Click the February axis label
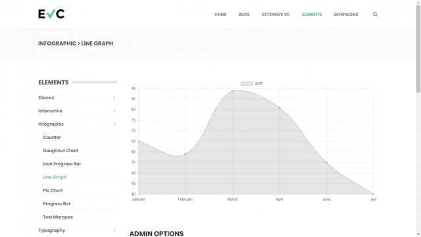 click(x=186, y=199)
